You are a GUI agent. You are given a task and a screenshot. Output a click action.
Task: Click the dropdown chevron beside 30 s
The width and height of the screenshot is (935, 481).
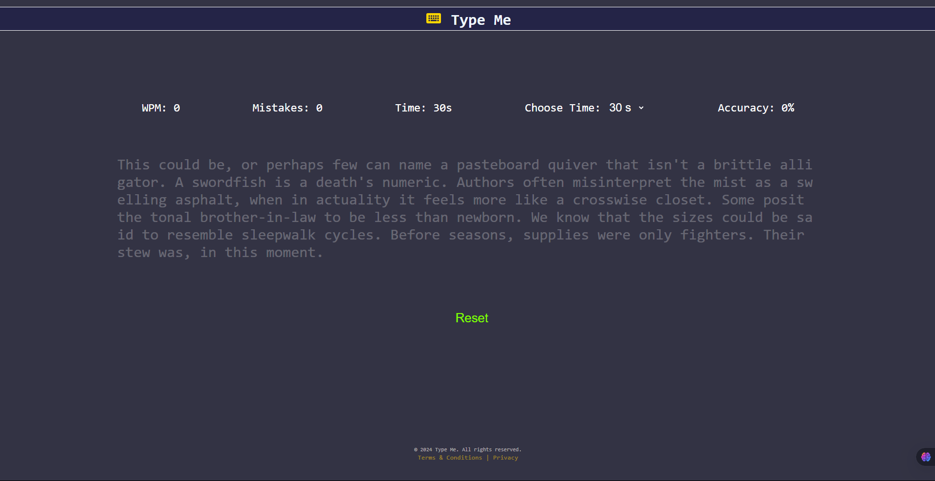coord(641,108)
